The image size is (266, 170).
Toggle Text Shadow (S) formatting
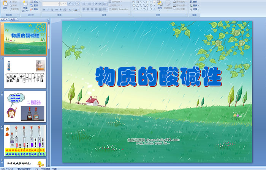point(60,9)
